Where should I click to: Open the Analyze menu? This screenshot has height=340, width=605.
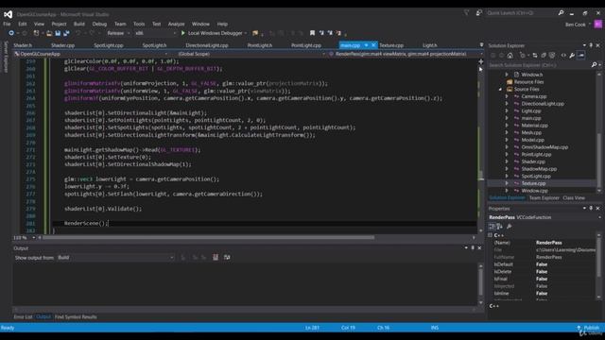[176, 24]
